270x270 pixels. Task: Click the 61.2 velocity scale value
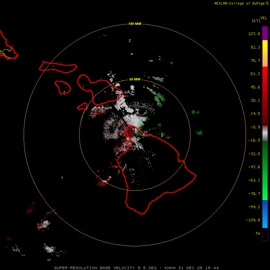tap(255, 74)
